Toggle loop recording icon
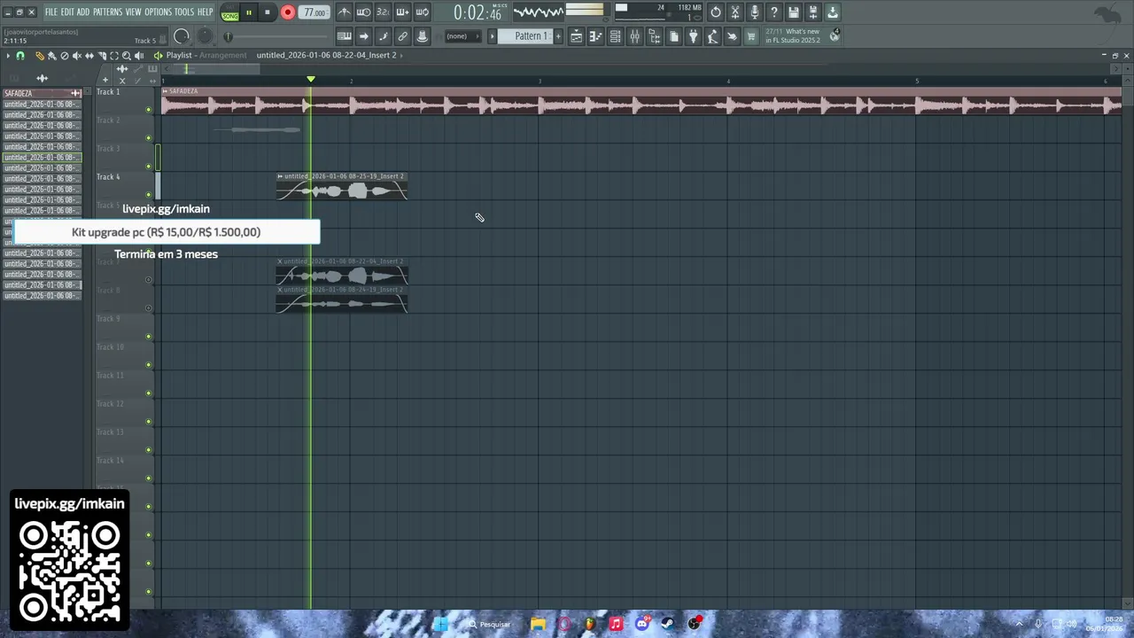Image resolution: width=1134 pixels, height=638 pixels. pos(422,12)
